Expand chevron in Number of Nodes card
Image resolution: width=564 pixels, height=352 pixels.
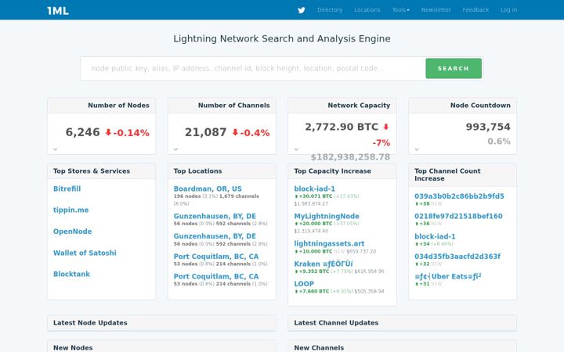coord(56,149)
